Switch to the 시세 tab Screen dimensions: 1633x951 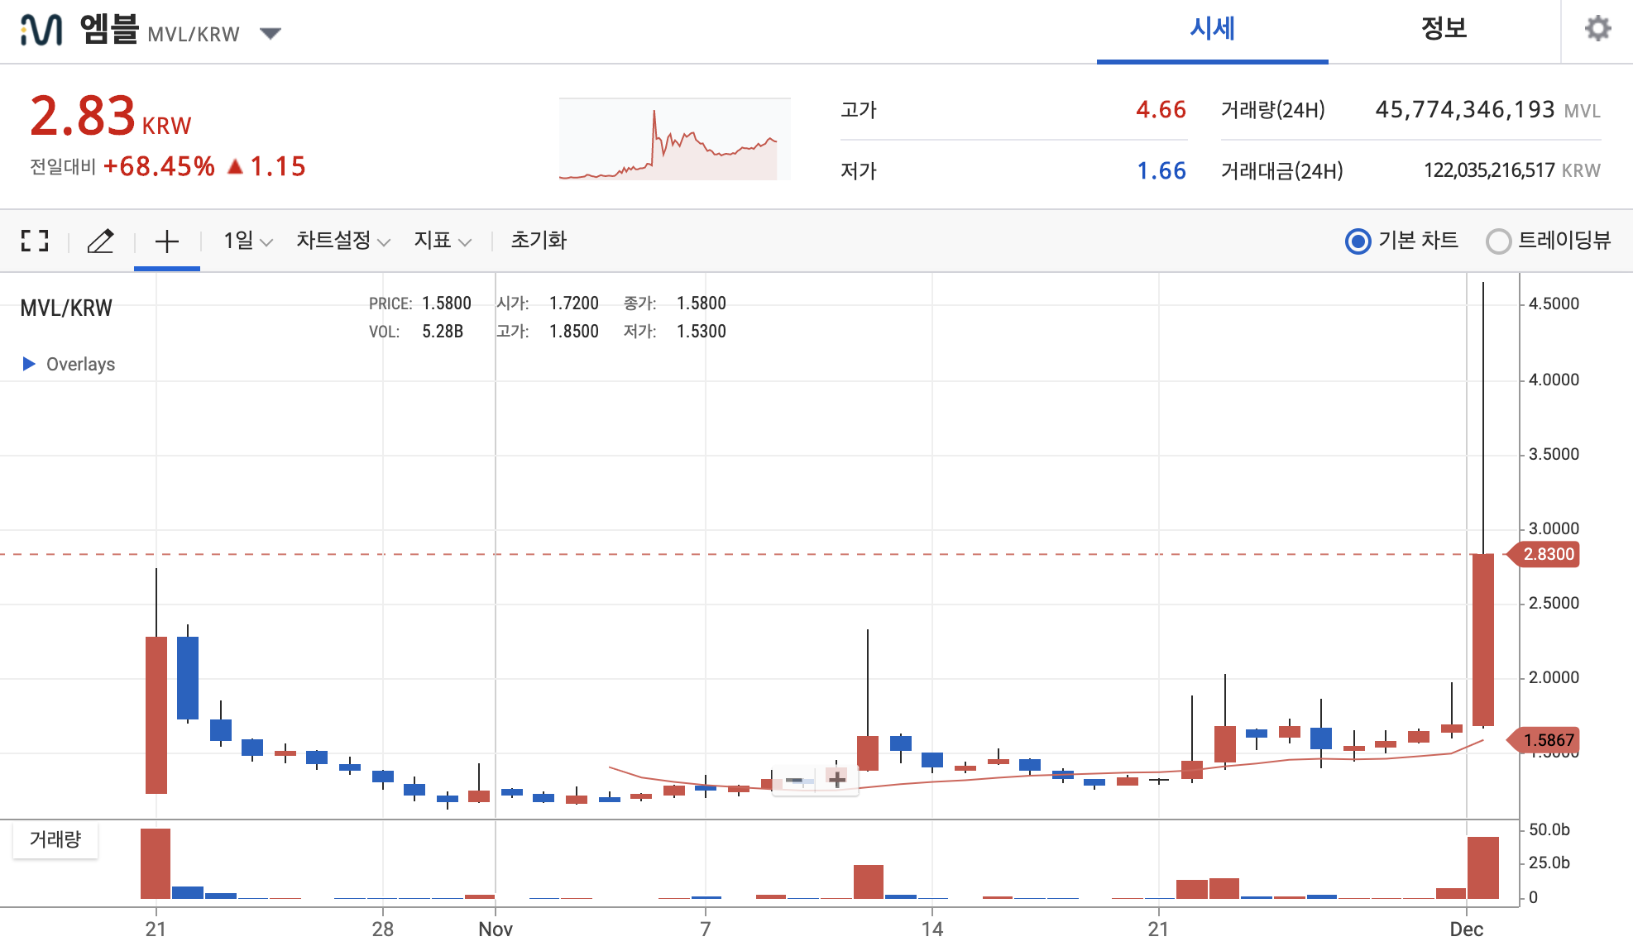(x=1212, y=30)
